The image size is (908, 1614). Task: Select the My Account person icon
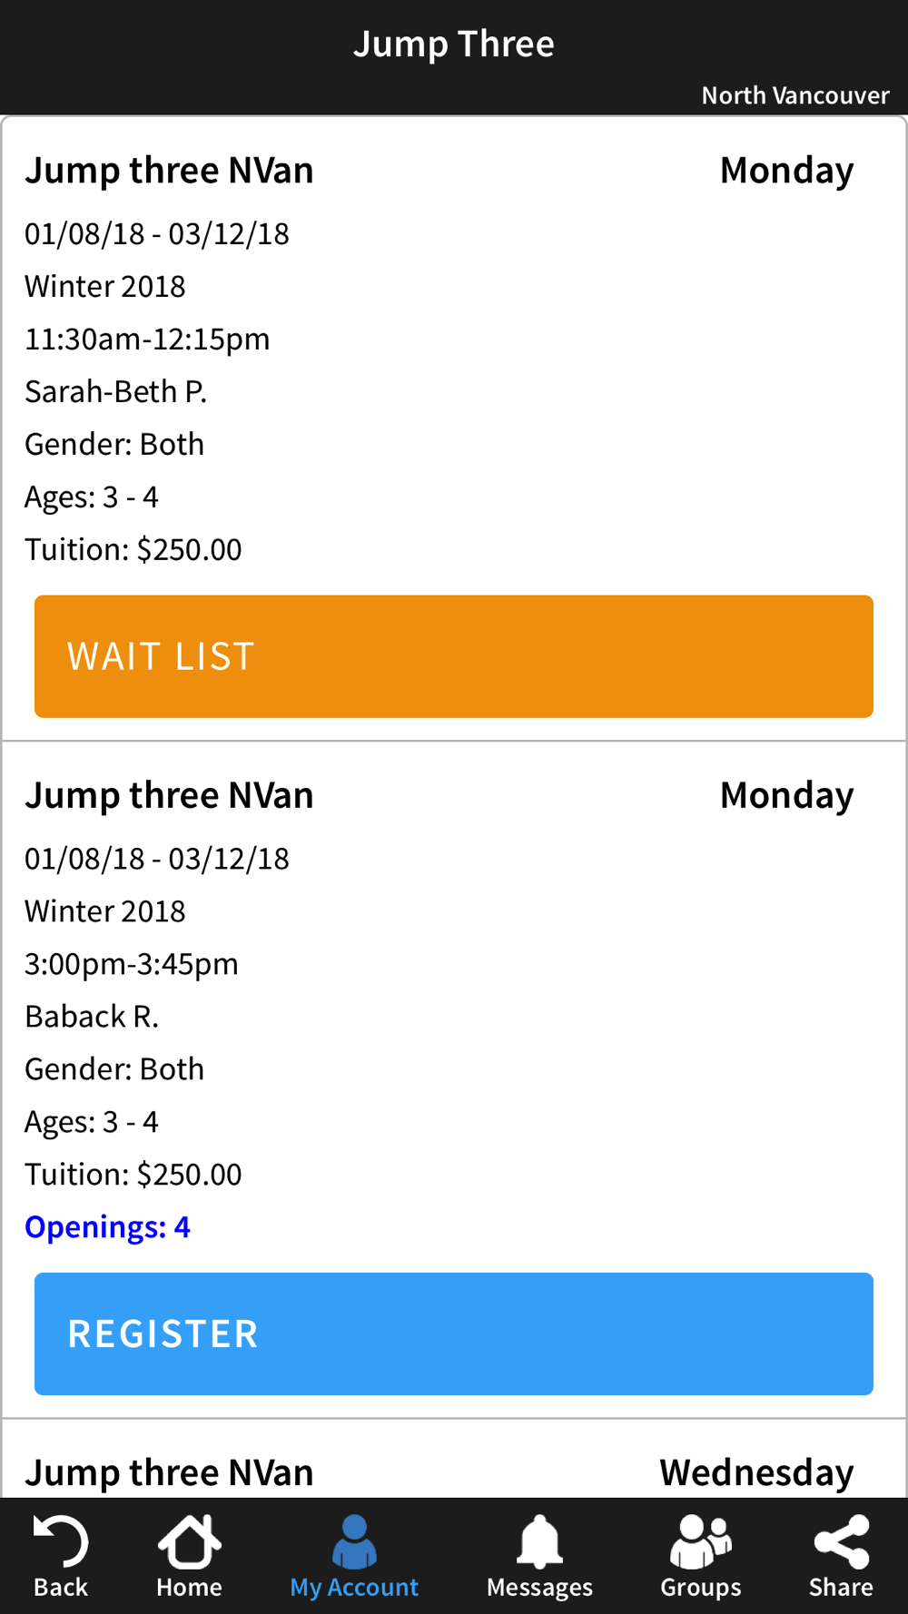click(x=354, y=1541)
